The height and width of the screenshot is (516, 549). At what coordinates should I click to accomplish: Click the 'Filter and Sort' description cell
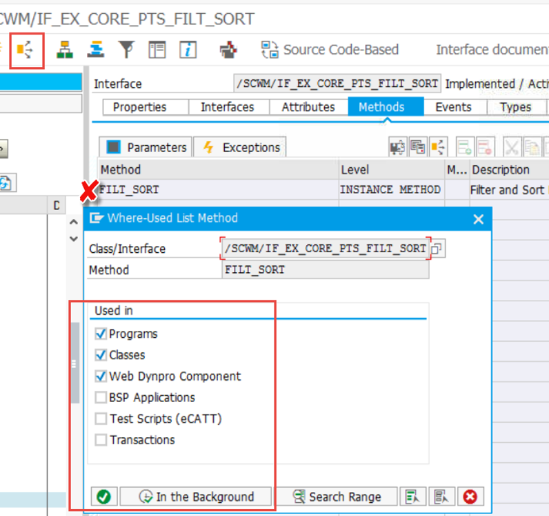point(509,190)
